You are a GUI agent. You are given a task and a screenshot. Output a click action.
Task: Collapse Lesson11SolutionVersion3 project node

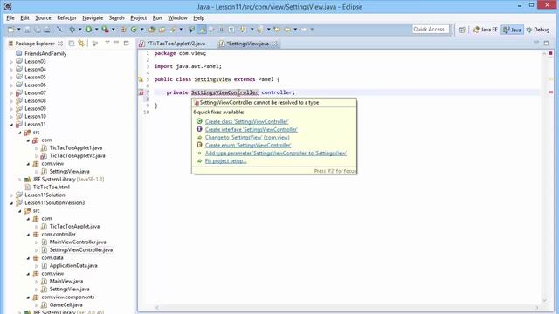11,203
